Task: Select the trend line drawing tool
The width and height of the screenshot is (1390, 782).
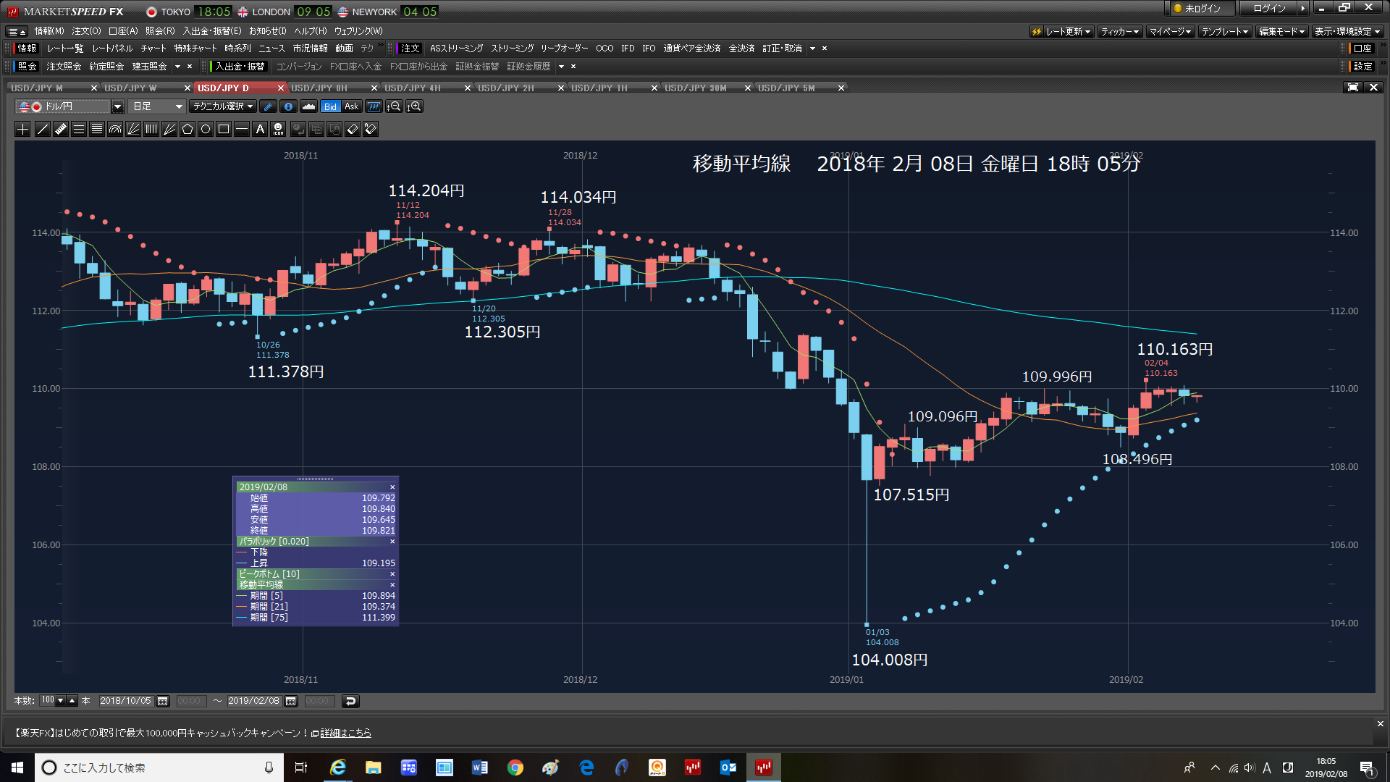Action: (x=43, y=129)
